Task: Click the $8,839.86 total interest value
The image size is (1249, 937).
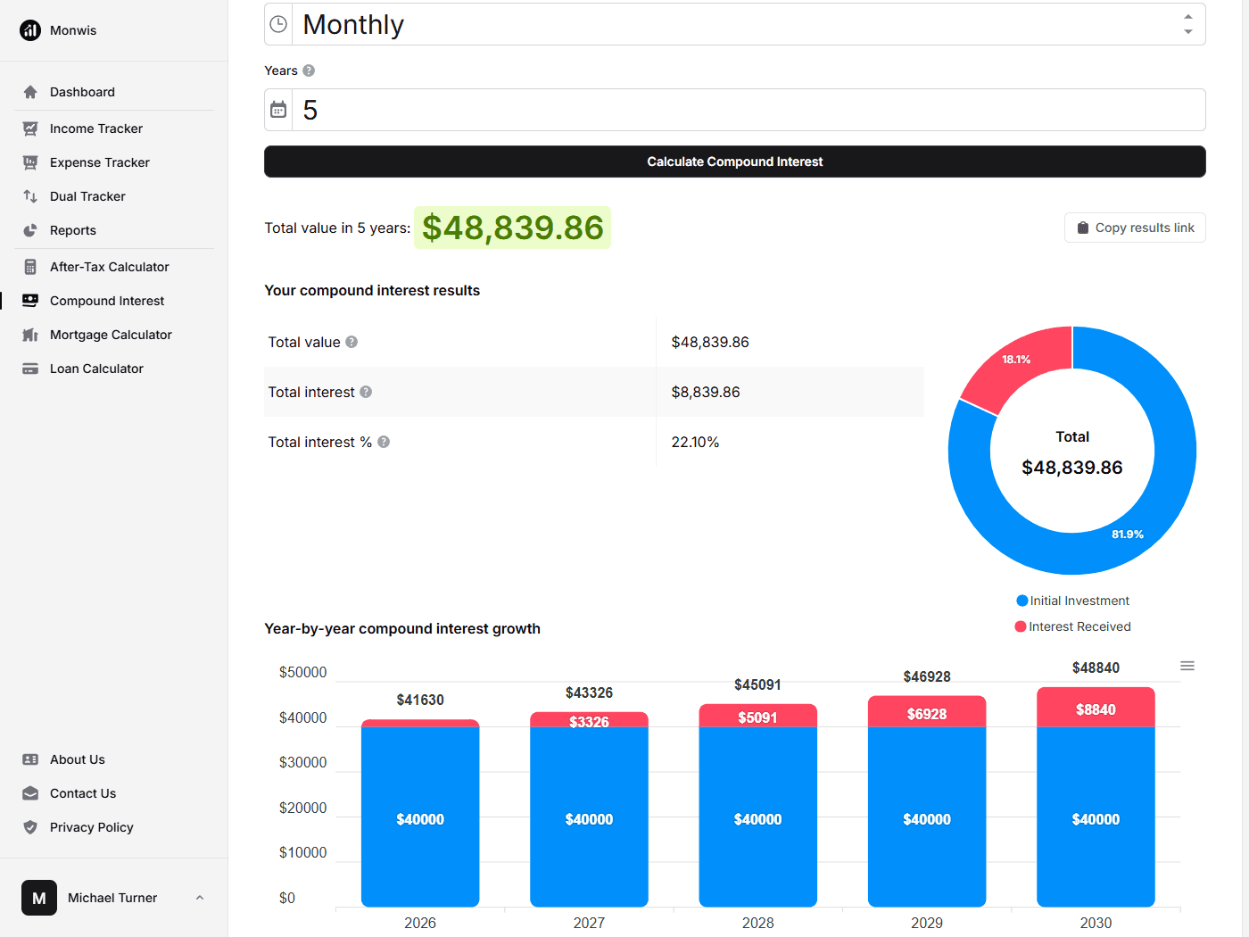Action: [x=706, y=392]
